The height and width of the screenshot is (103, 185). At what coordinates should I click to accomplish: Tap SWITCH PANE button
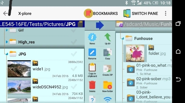(x=140, y=13)
